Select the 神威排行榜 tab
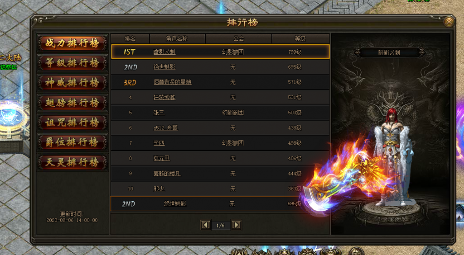This screenshot has height=255, width=464. (72, 83)
